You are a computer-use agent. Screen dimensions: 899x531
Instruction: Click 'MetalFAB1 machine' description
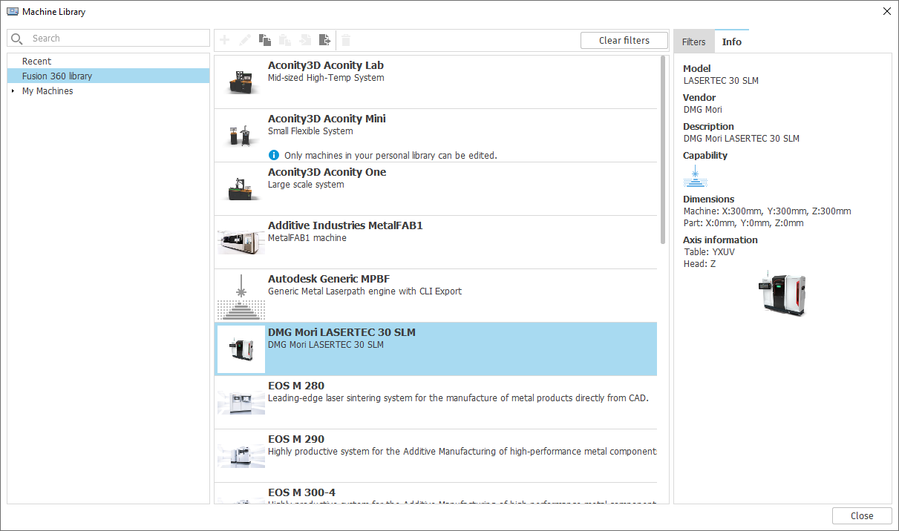pyautogui.click(x=307, y=238)
